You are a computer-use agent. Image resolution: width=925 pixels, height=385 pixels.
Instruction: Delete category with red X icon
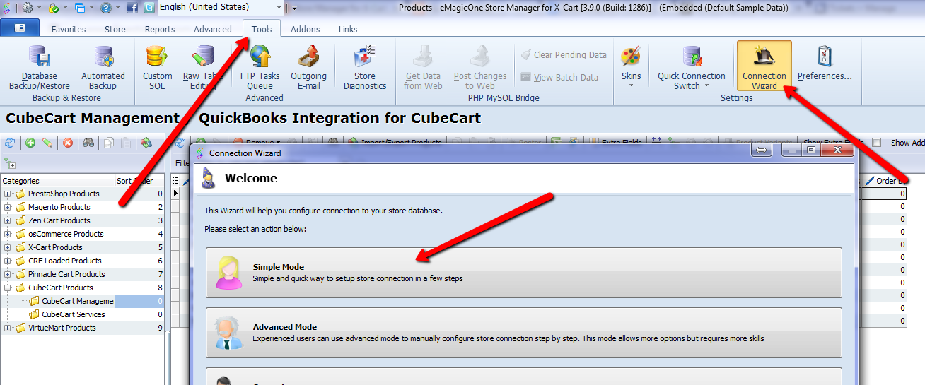click(x=68, y=143)
